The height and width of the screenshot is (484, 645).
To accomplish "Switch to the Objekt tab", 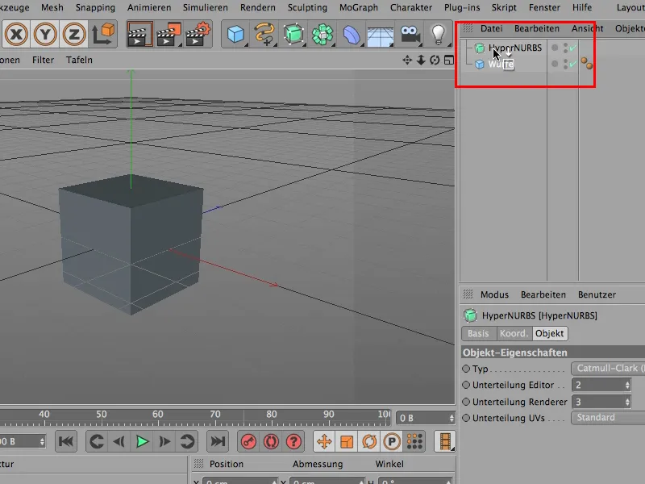I will [550, 333].
